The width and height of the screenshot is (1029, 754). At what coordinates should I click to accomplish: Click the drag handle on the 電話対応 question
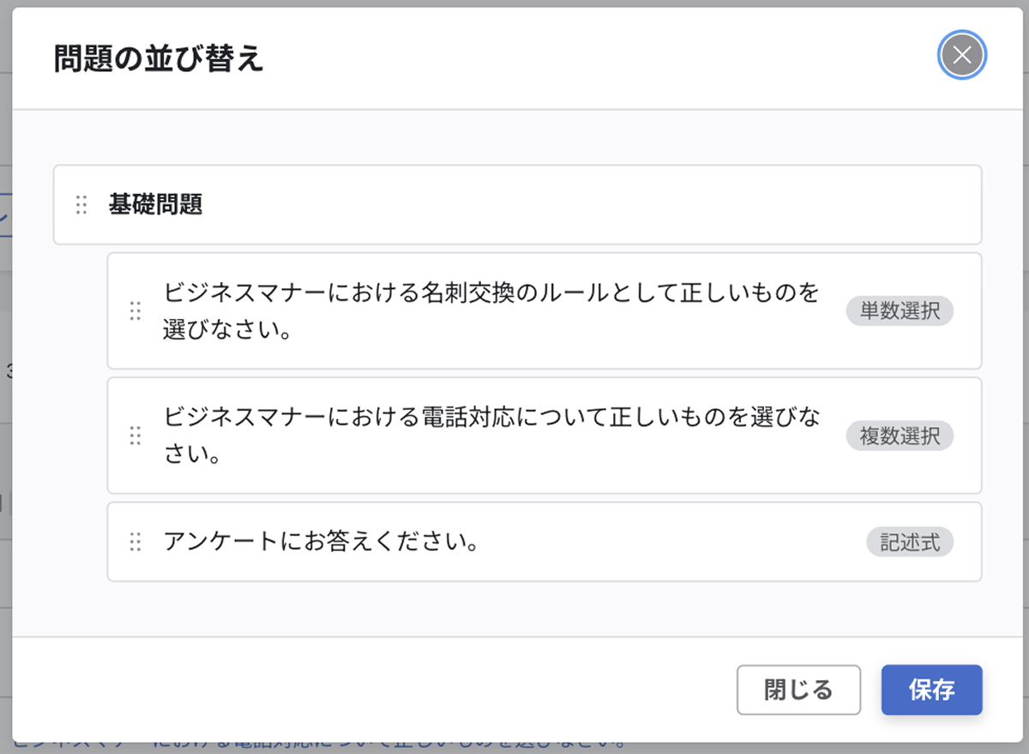pyautogui.click(x=135, y=436)
